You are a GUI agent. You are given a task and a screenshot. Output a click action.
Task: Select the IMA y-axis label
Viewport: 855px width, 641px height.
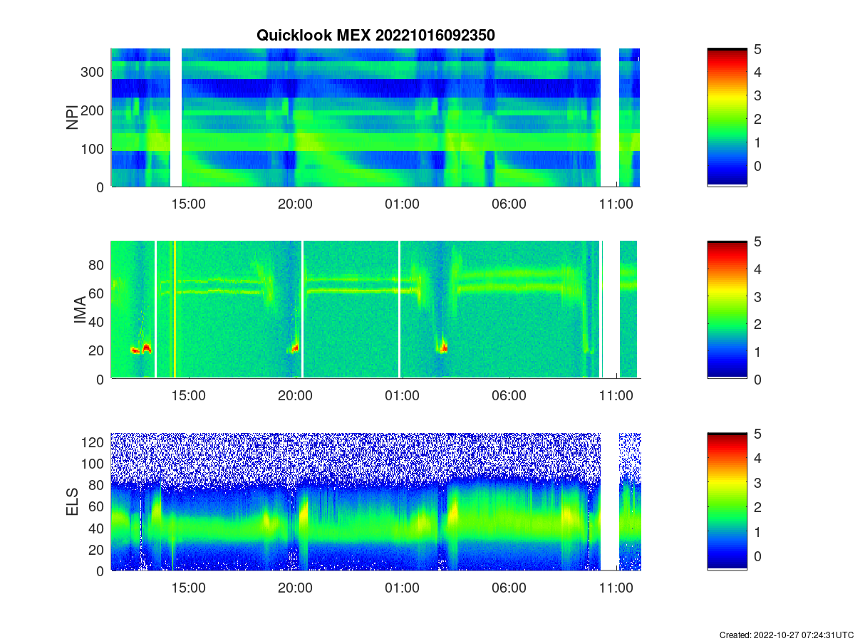click(80, 311)
